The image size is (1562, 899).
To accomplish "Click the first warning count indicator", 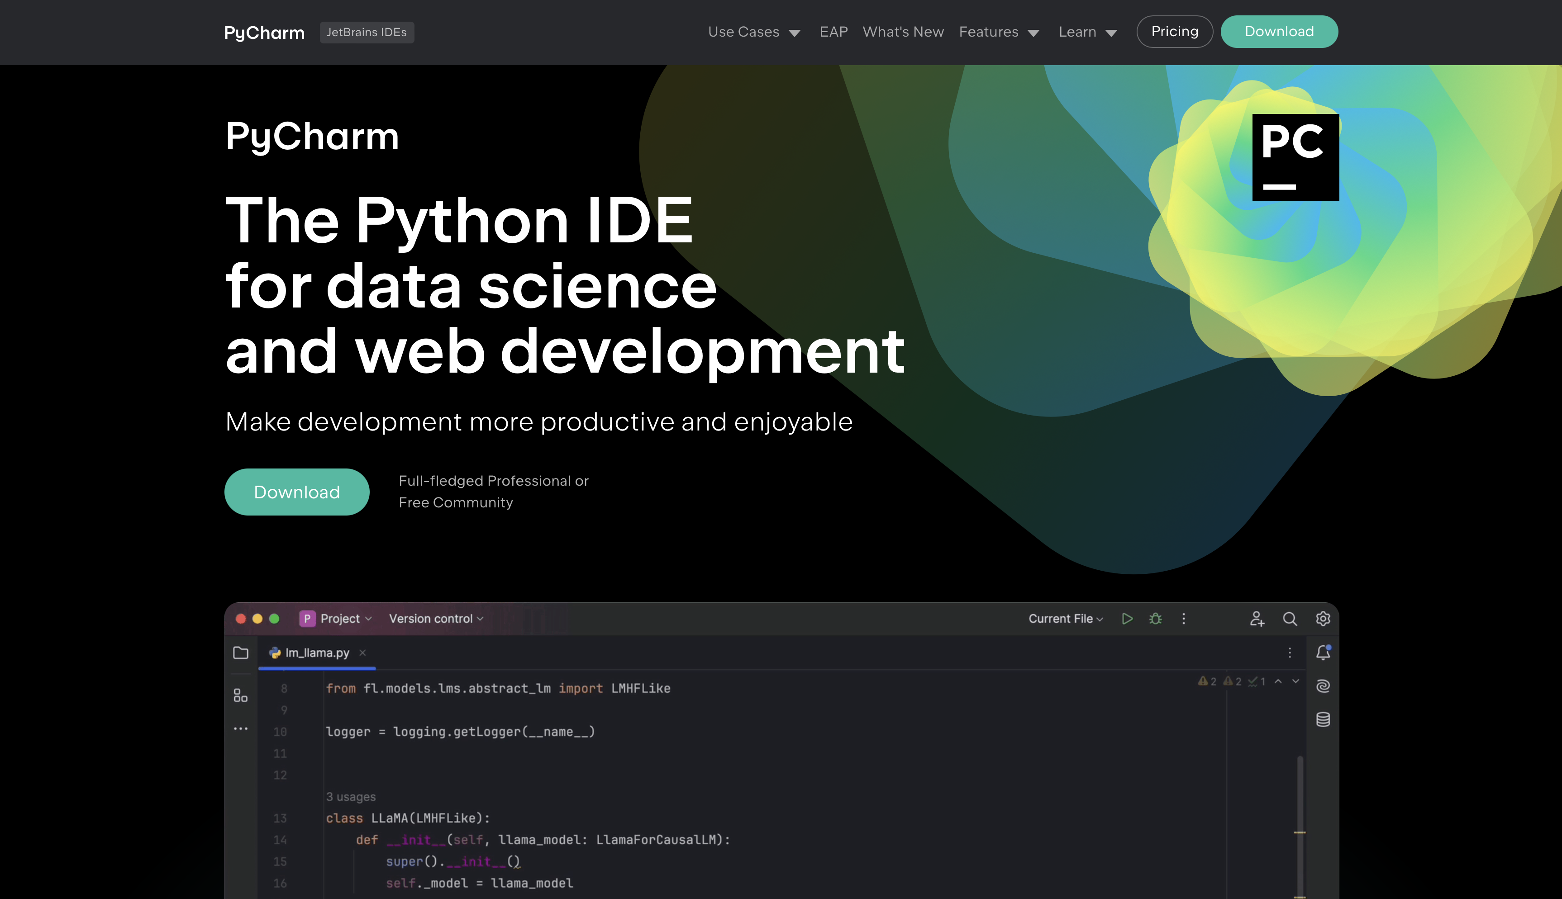I will 1208,681.
